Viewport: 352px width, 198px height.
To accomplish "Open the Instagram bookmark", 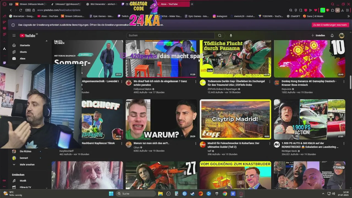I will [x=220, y=16].
